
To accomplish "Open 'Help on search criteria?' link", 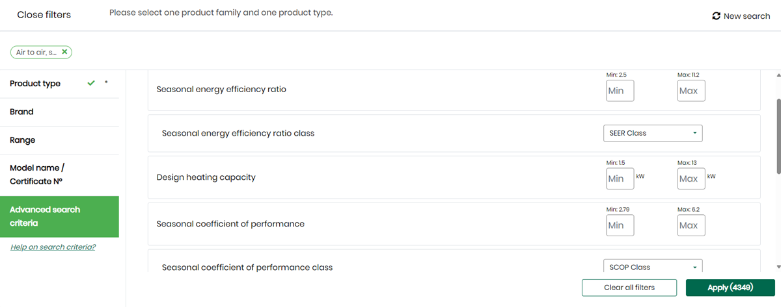I will (x=53, y=247).
